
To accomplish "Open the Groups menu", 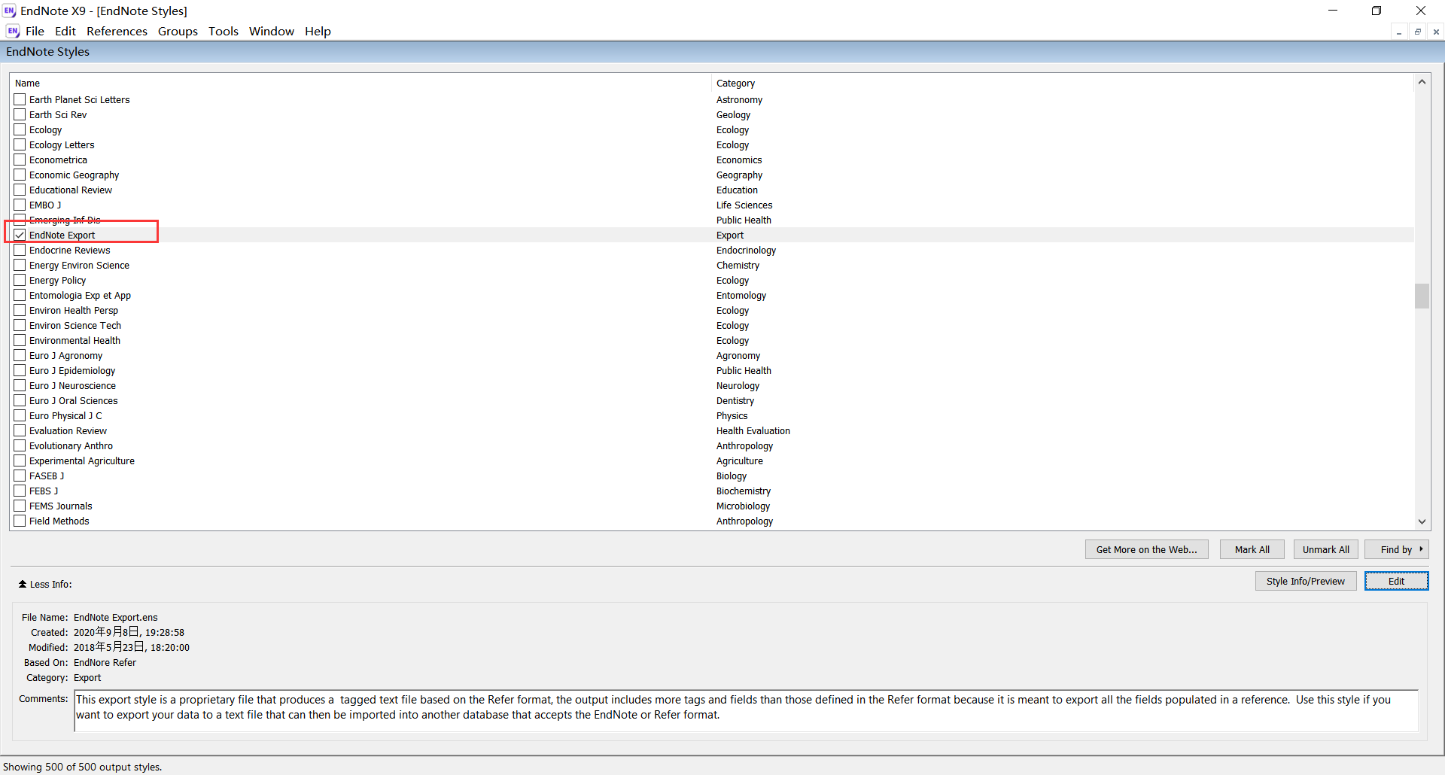I will click(x=178, y=31).
